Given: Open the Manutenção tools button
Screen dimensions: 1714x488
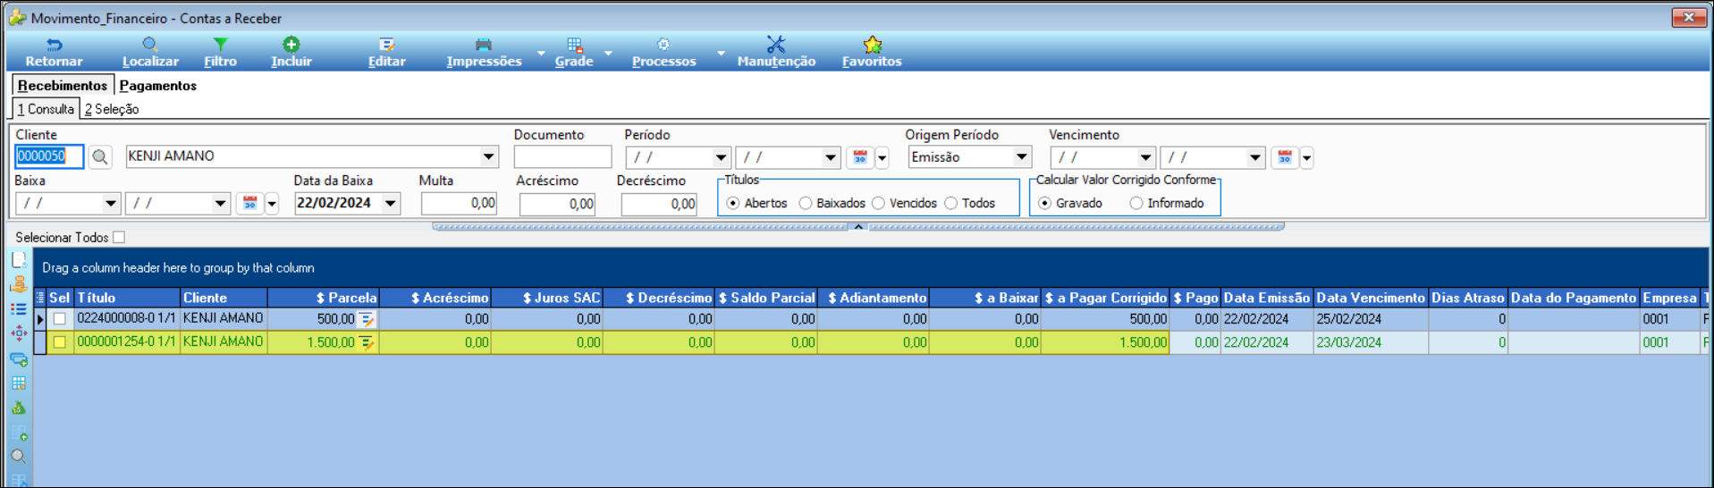Looking at the screenshot, I should 776,53.
